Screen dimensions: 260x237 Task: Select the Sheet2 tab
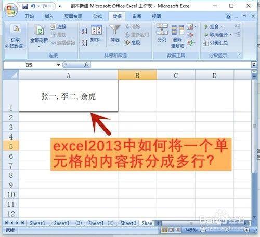coord(128,223)
